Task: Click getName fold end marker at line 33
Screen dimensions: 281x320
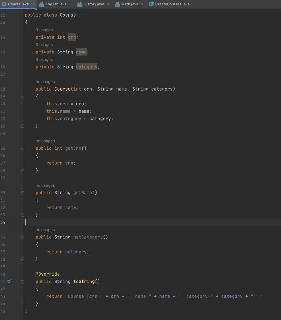Action: click(23, 215)
